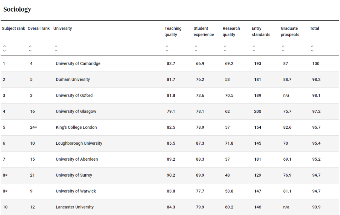The height and width of the screenshot is (215, 340).
Task: Click sort arrows under Student experience column
Action: [196, 48]
